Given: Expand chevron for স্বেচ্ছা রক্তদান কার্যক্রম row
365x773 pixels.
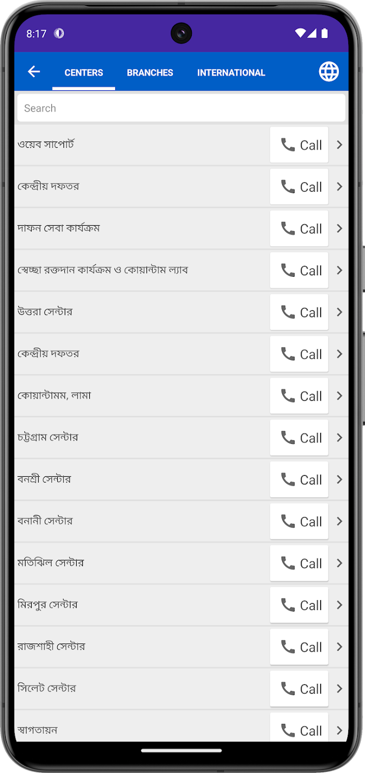Looking at the screenshot, I should (x=339, y=270).
